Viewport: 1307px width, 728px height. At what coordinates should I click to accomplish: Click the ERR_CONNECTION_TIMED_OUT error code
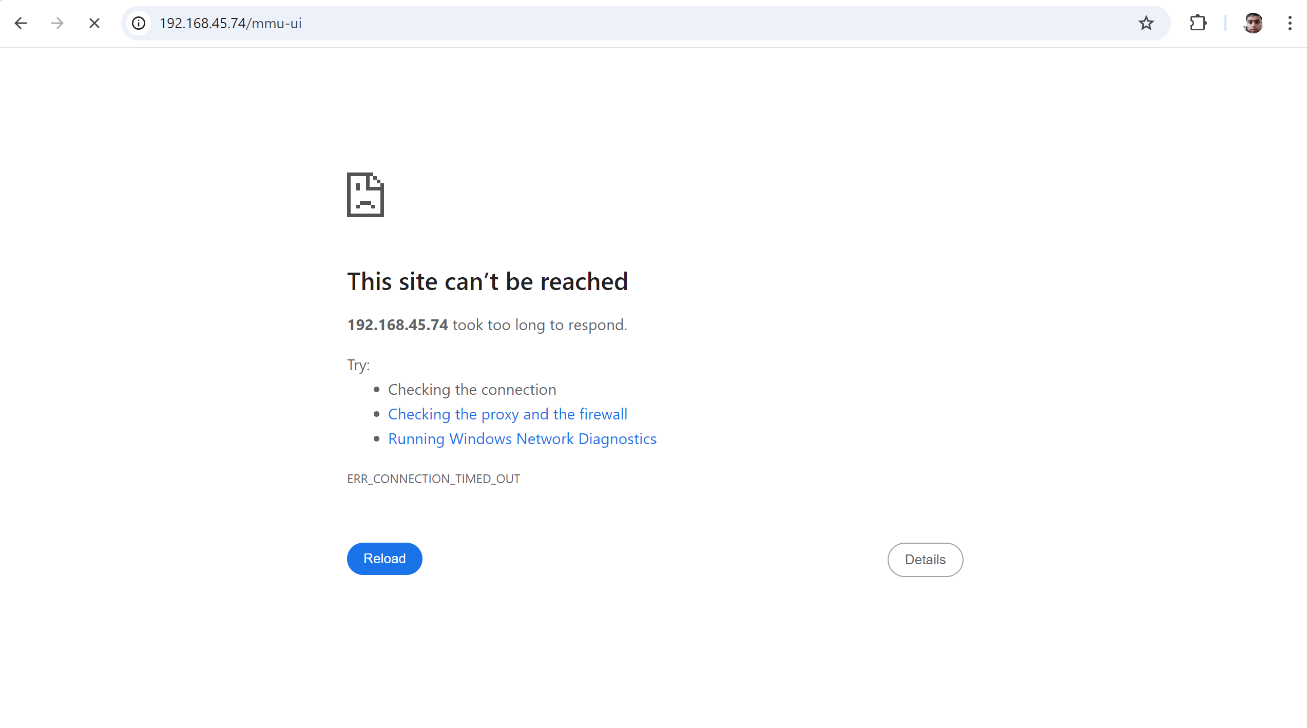[x=433, y=478]
